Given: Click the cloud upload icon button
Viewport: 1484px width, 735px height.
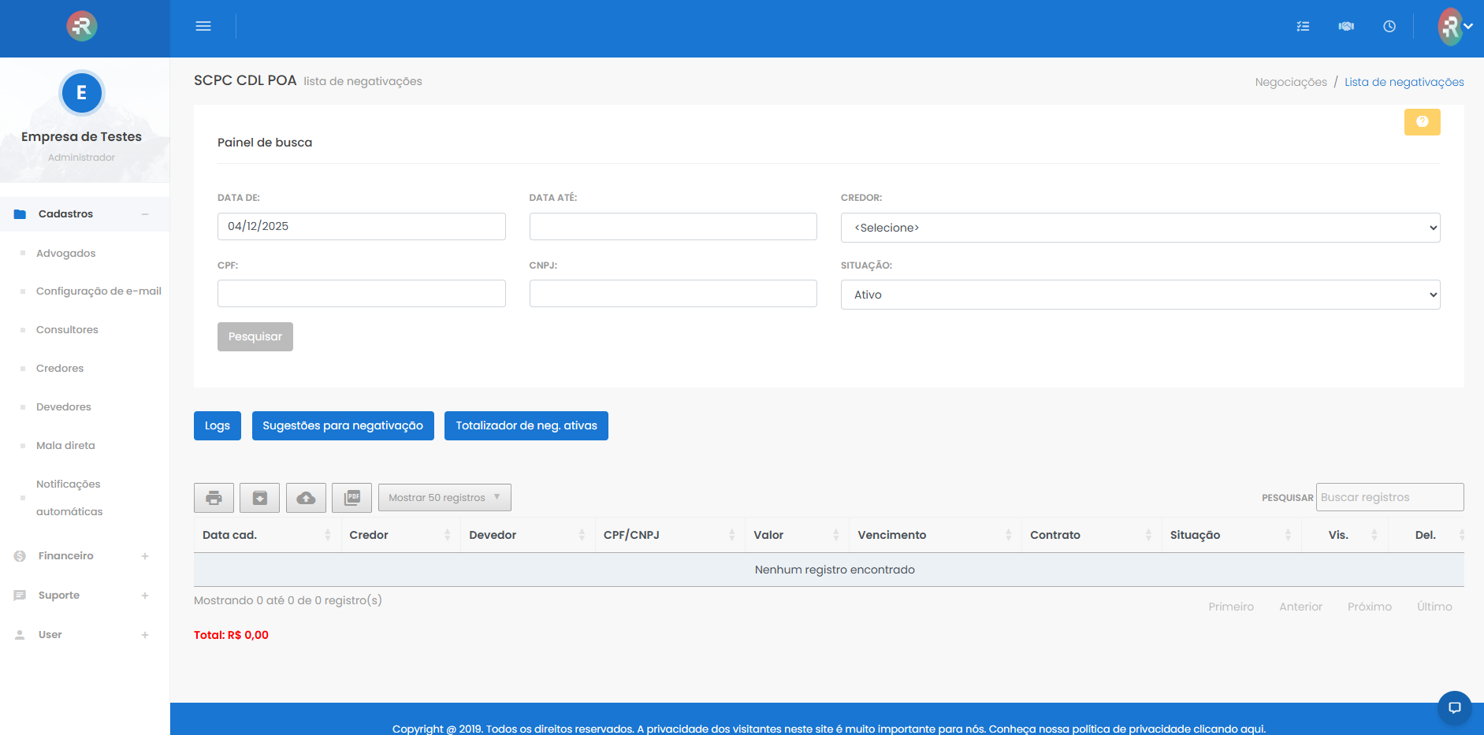Looking at the screenshot, I should click(306, 498).
